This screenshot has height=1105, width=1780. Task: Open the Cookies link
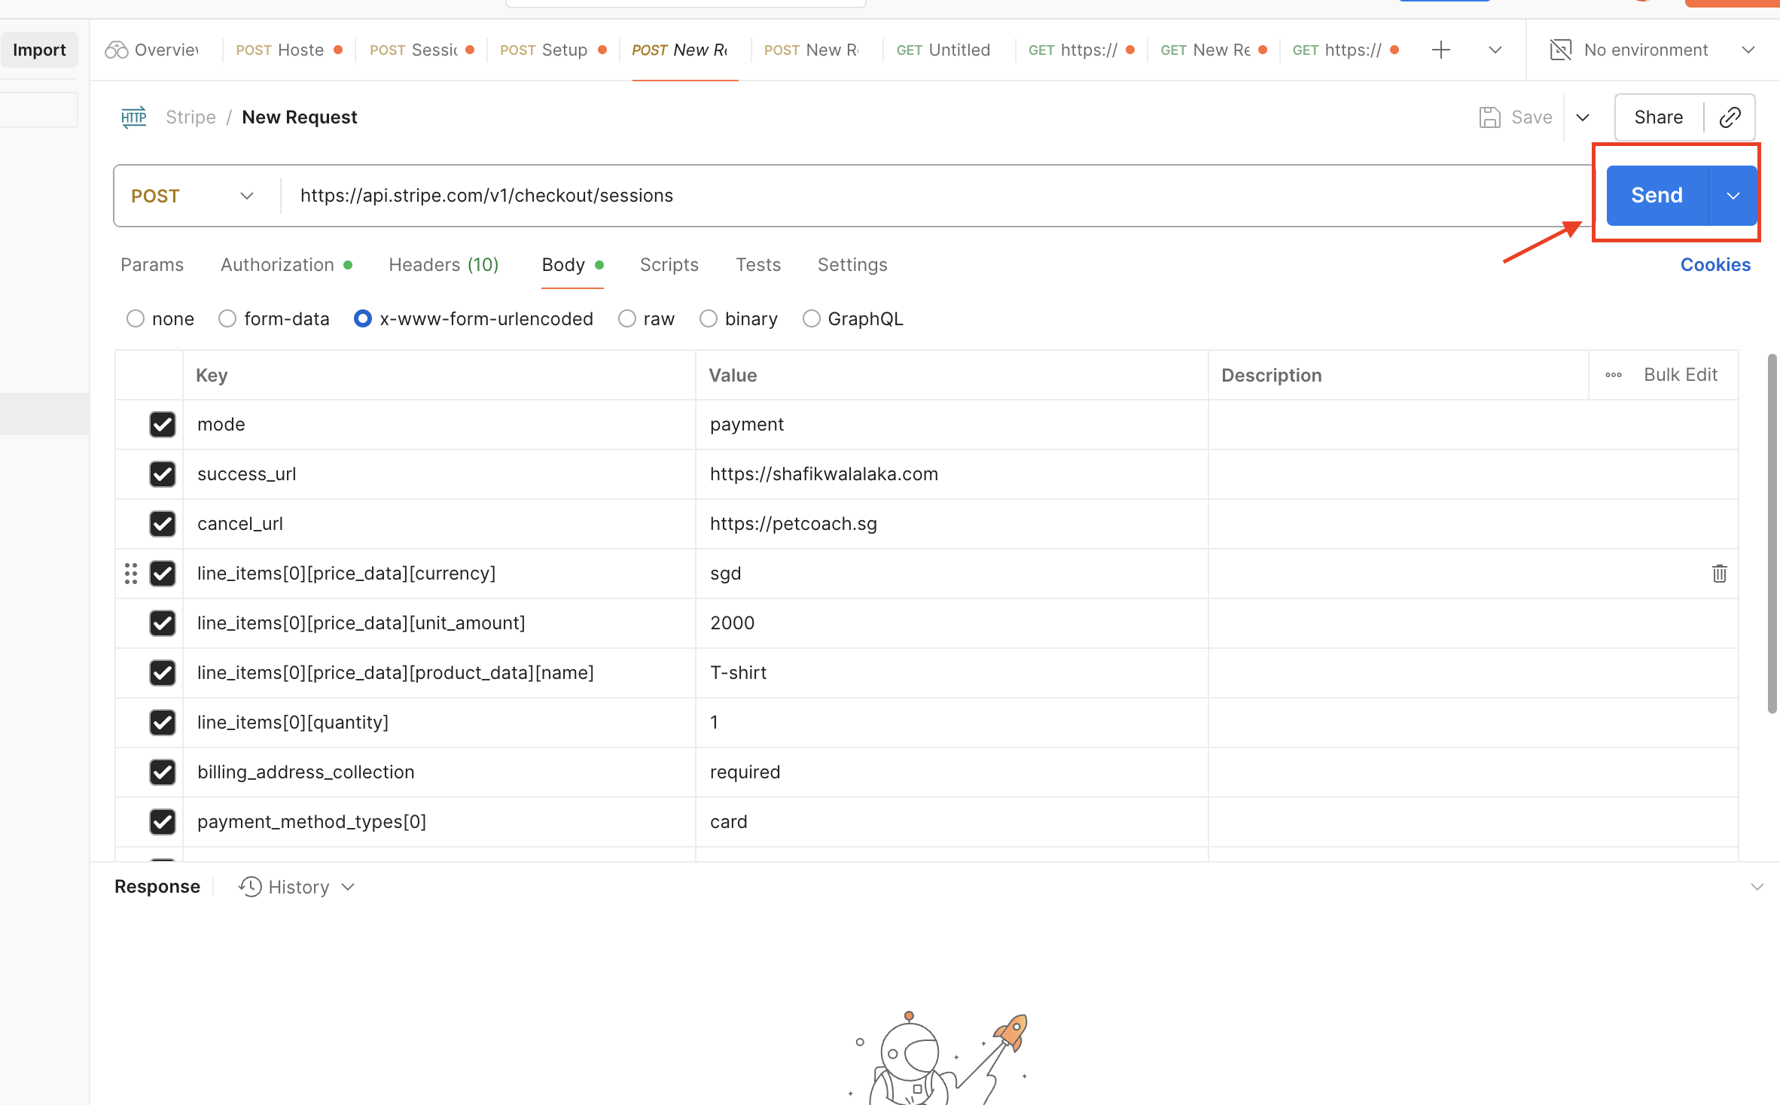point(1715,265)
